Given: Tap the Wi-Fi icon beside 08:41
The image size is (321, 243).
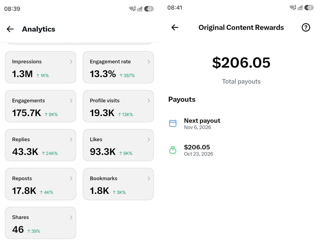Looking at the screenshot, I should coord(293,8).
